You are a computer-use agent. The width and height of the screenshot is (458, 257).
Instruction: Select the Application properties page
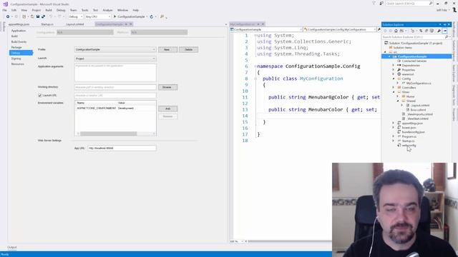point(19,31)
